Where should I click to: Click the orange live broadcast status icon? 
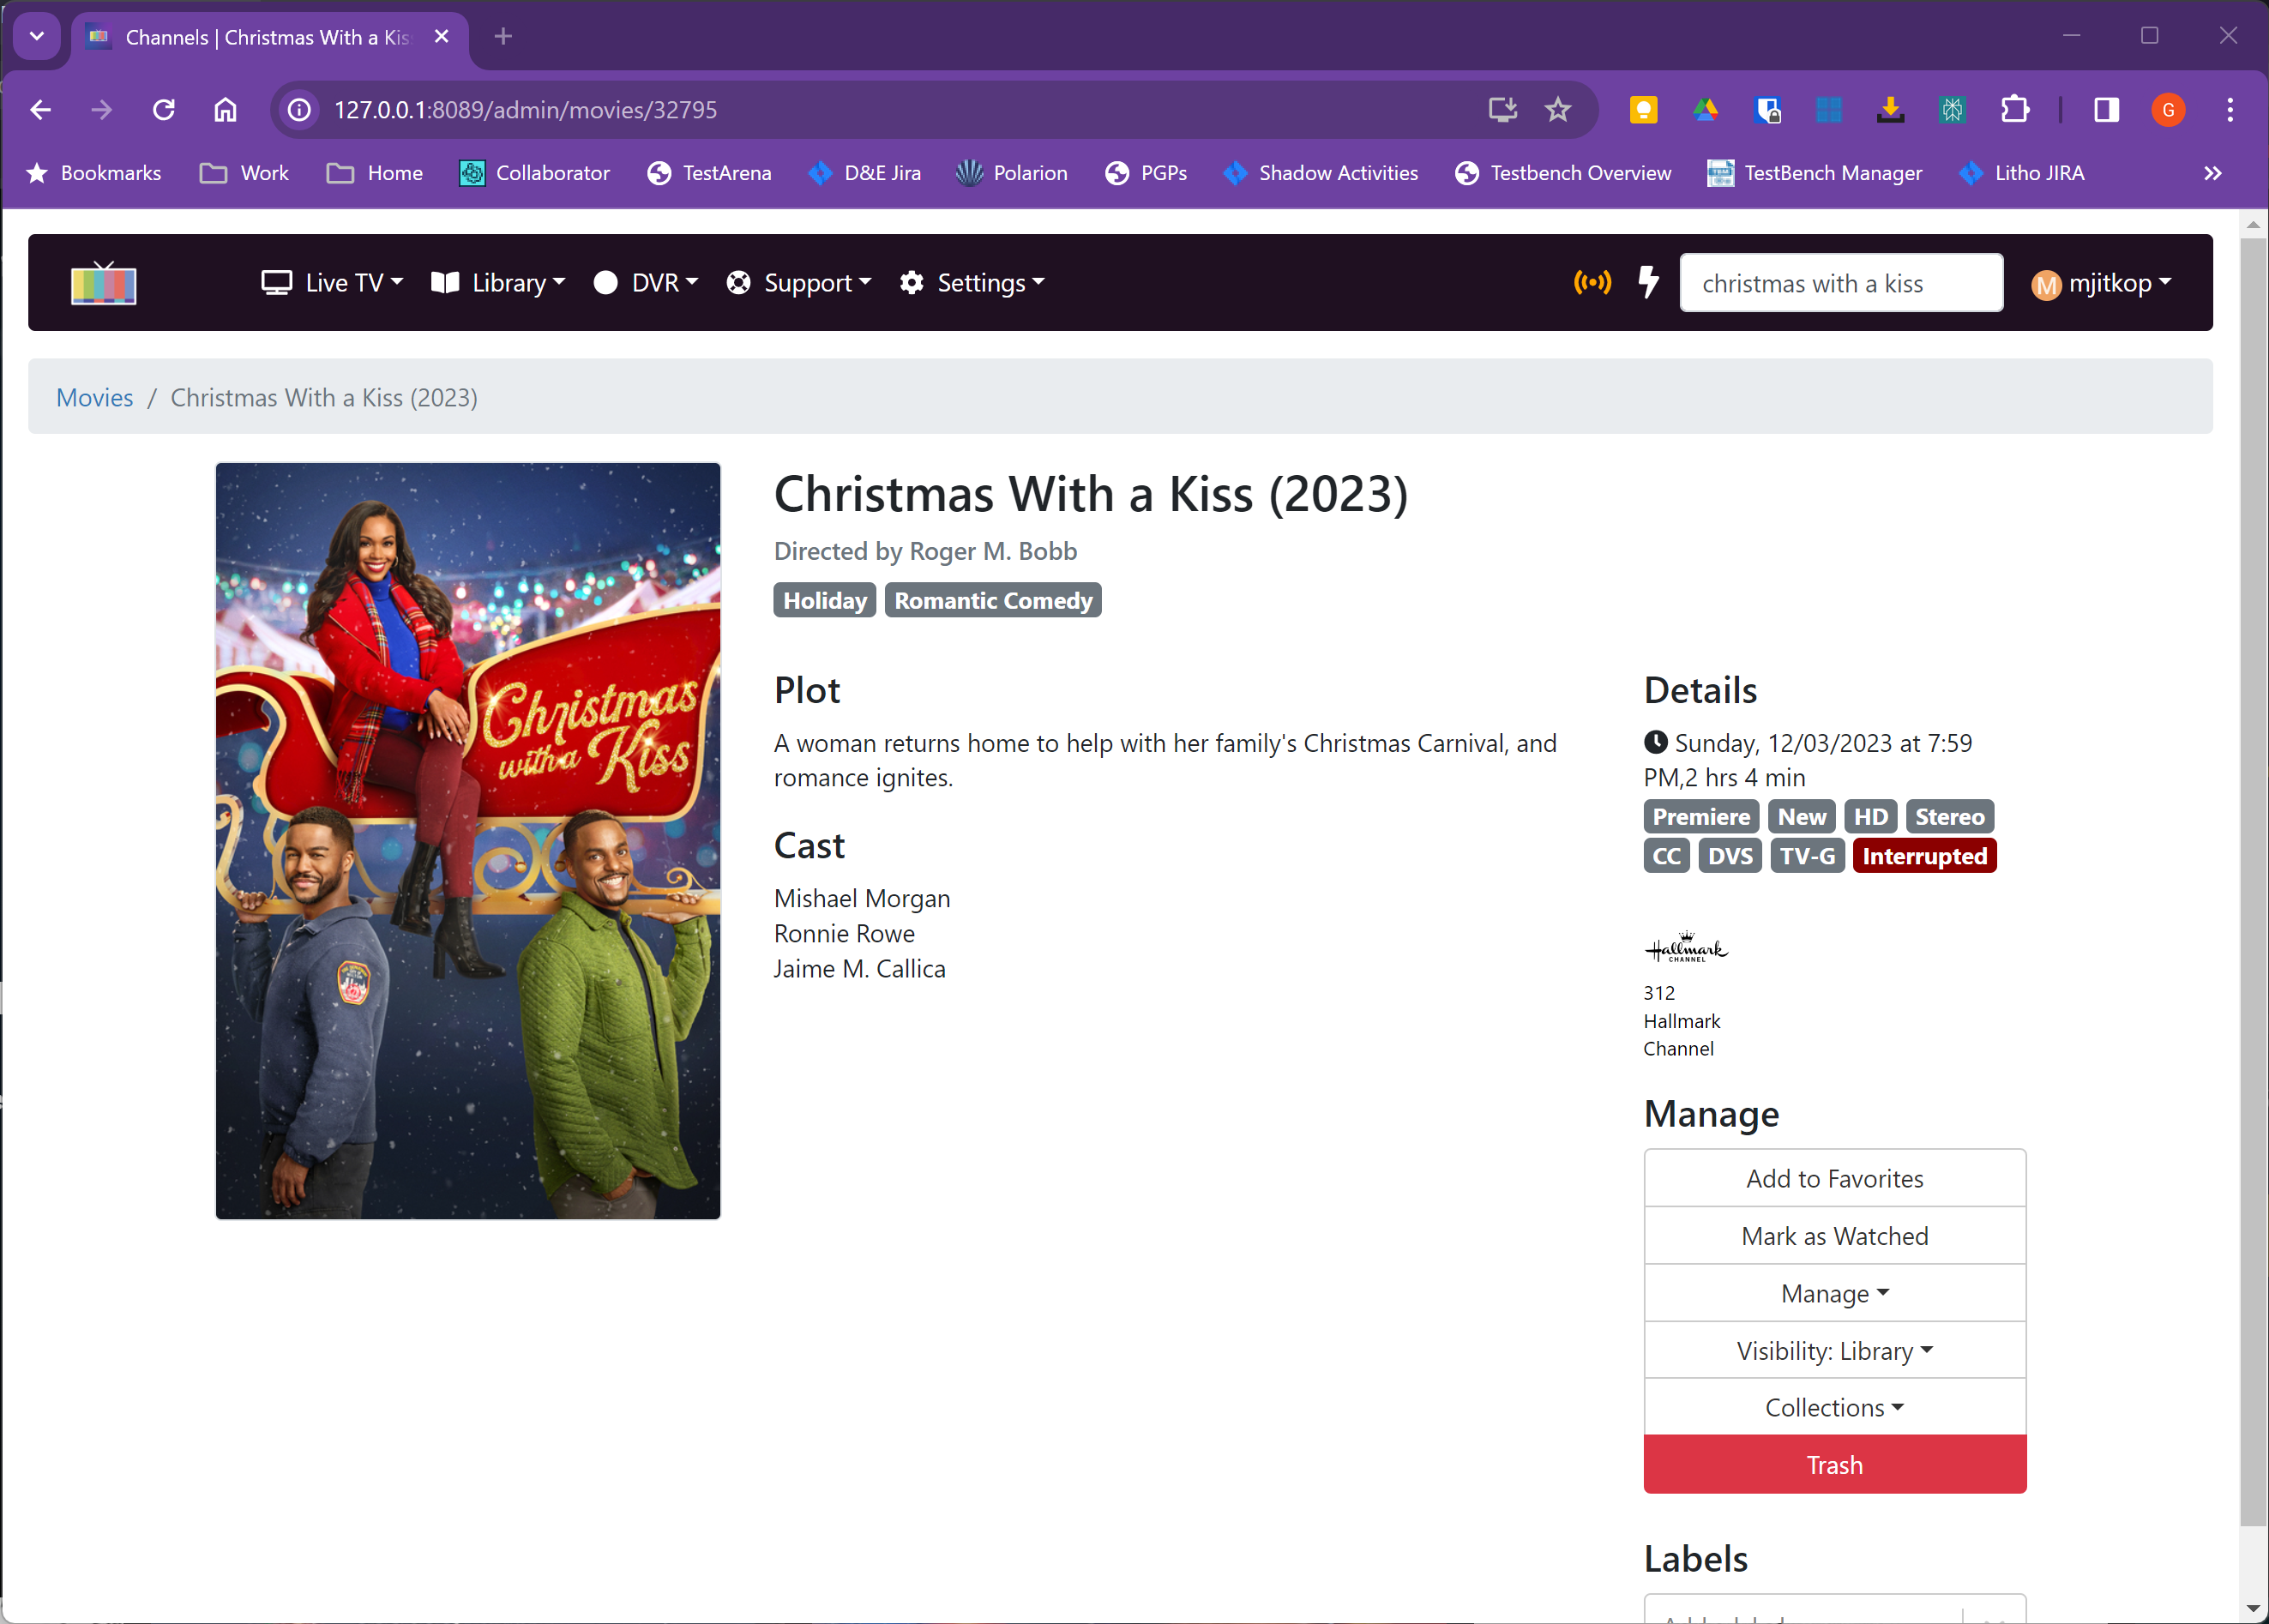pos(1592,283)
